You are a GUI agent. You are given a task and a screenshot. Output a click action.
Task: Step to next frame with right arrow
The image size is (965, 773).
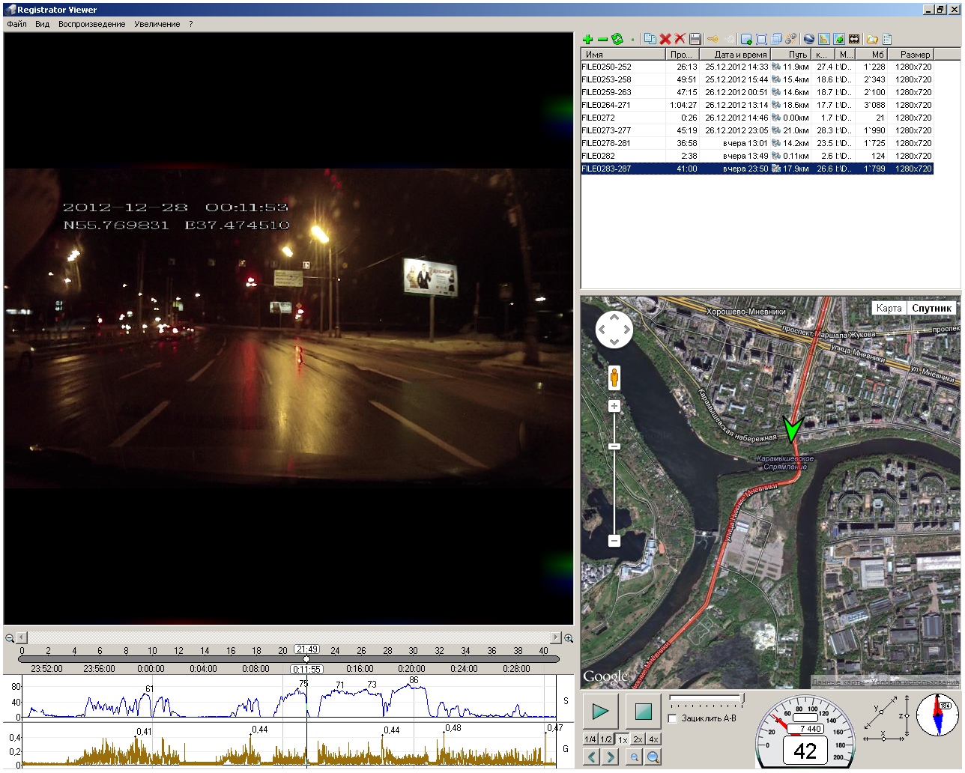click(610, 757)
